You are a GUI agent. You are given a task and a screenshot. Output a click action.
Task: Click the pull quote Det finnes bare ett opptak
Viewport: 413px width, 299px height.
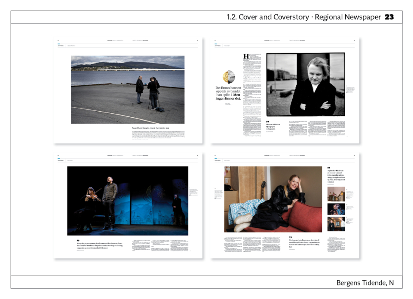click(228, 93)
